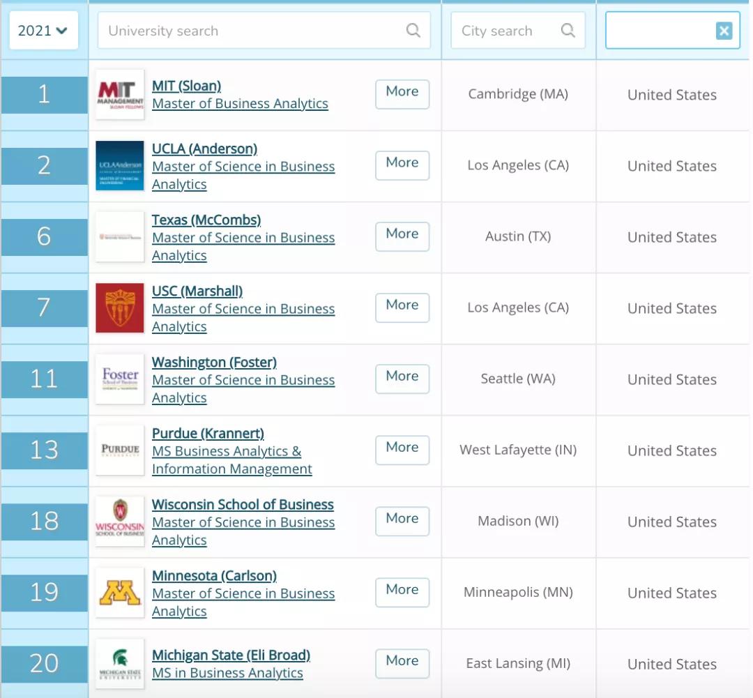
Task: Open Minnesota Carlson's Business Analytics program link
Action: [243, 602]
